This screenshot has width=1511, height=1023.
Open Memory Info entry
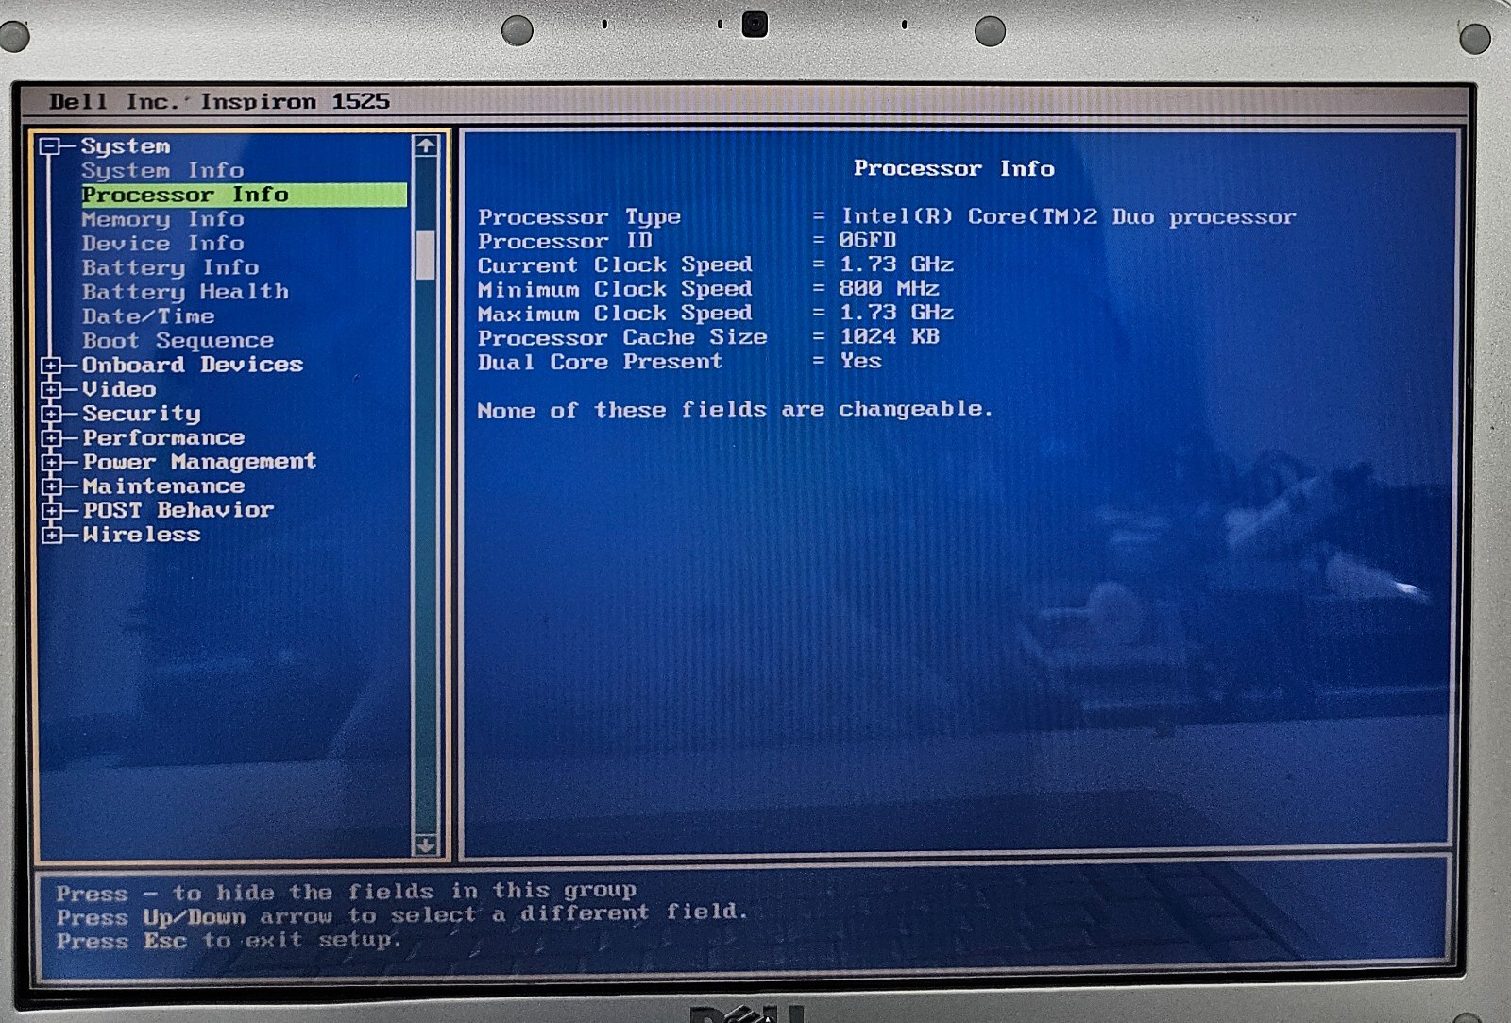coord(162,219)
